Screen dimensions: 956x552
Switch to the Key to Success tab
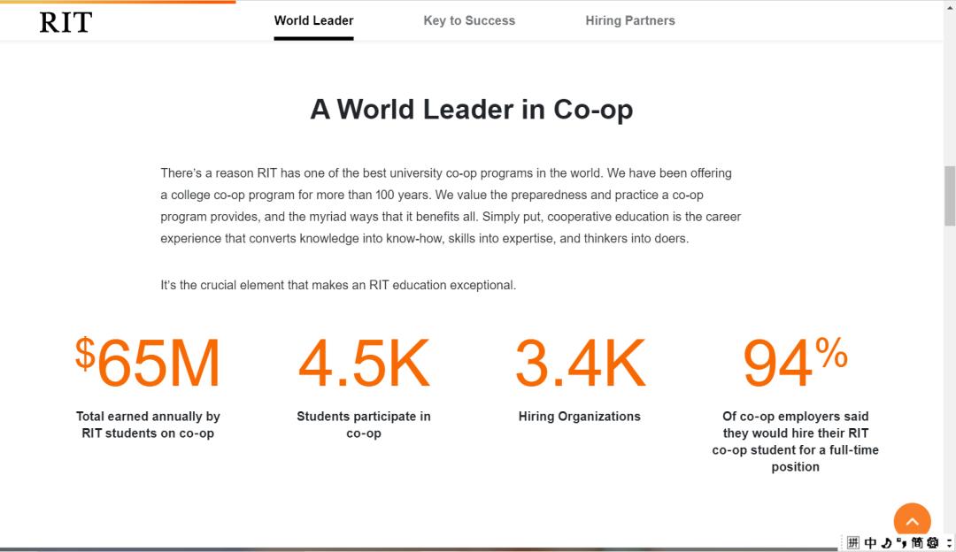[469, 20]
